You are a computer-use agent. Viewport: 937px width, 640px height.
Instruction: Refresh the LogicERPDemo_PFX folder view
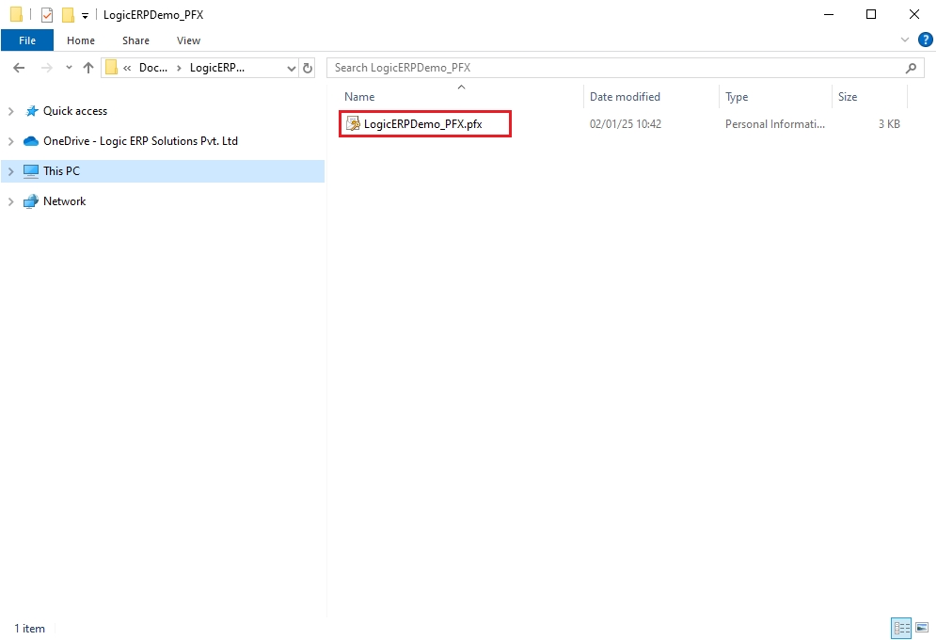pyautogui.click(x=308, y=68)
